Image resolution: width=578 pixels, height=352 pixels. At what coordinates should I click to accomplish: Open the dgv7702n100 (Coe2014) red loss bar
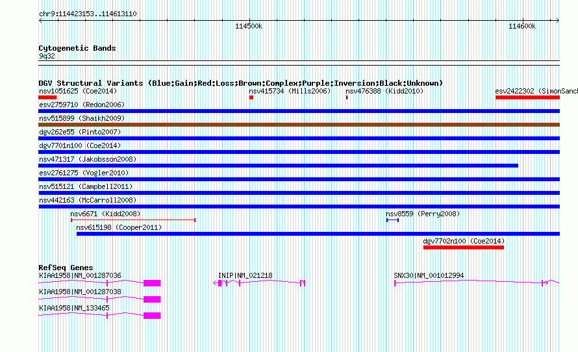(464, 247)
